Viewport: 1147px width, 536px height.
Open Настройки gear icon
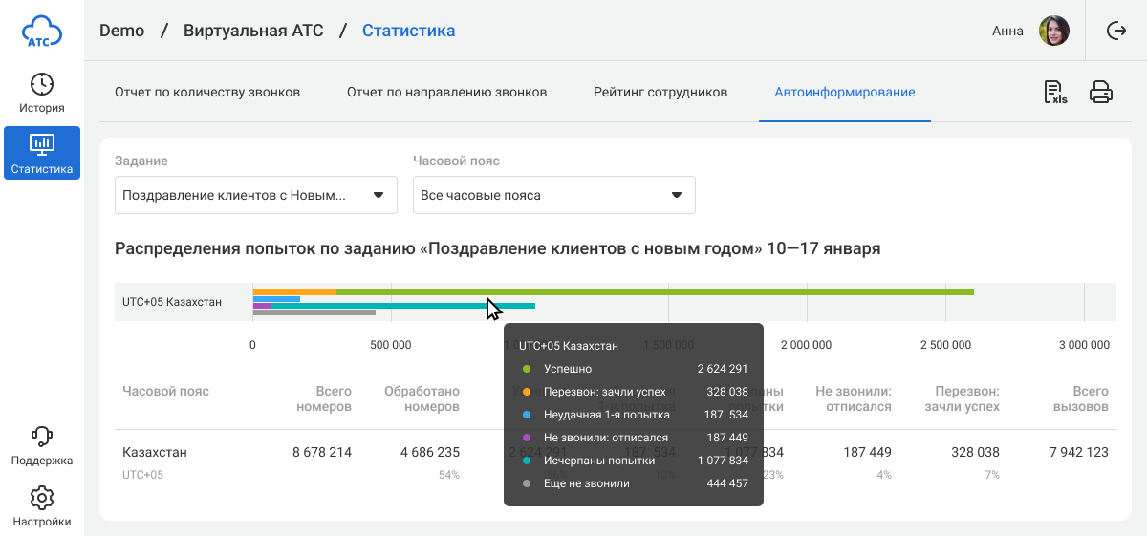(x=42, y=498)
